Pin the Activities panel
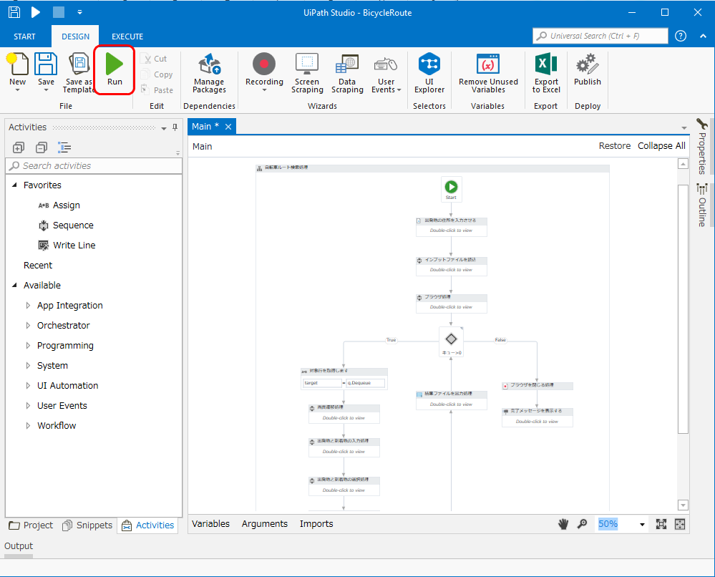The height and width of the screenshot is (577, 715). pos(175,127)
